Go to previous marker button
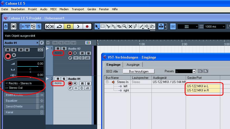This screenshot has height=129, width=230. tap(47, 27)
